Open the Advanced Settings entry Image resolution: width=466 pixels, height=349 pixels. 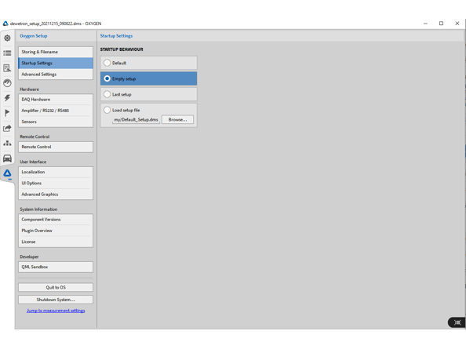56,75
